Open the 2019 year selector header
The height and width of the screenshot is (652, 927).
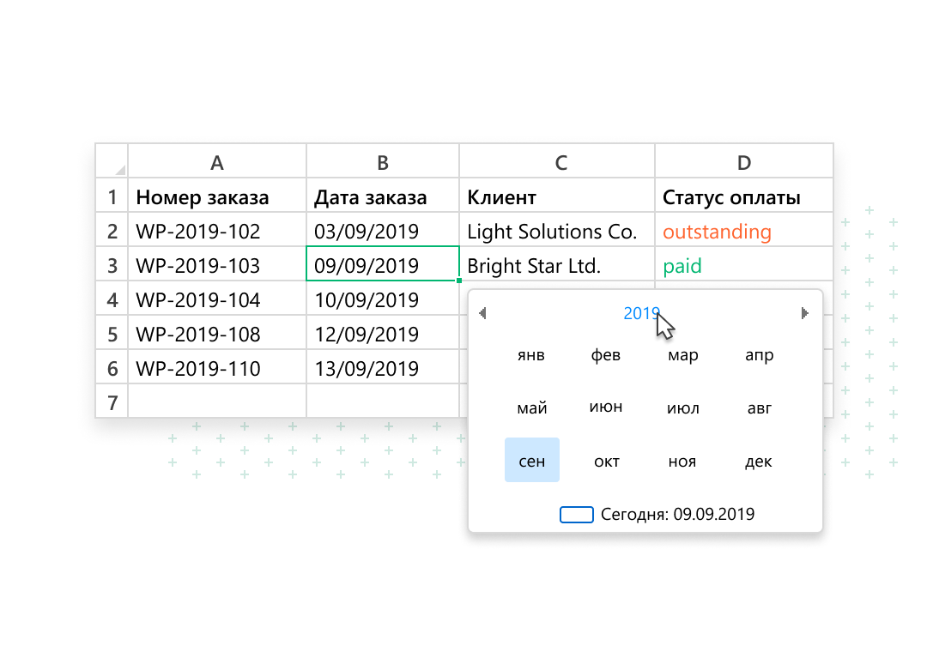point(641,314)
